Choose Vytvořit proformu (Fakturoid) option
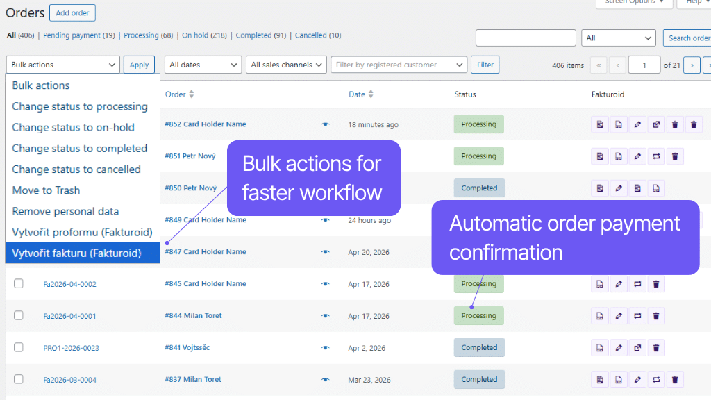Image resolution: width=711 pixels, height=400 pixels. pyautogui.click(x=82, y=232)
